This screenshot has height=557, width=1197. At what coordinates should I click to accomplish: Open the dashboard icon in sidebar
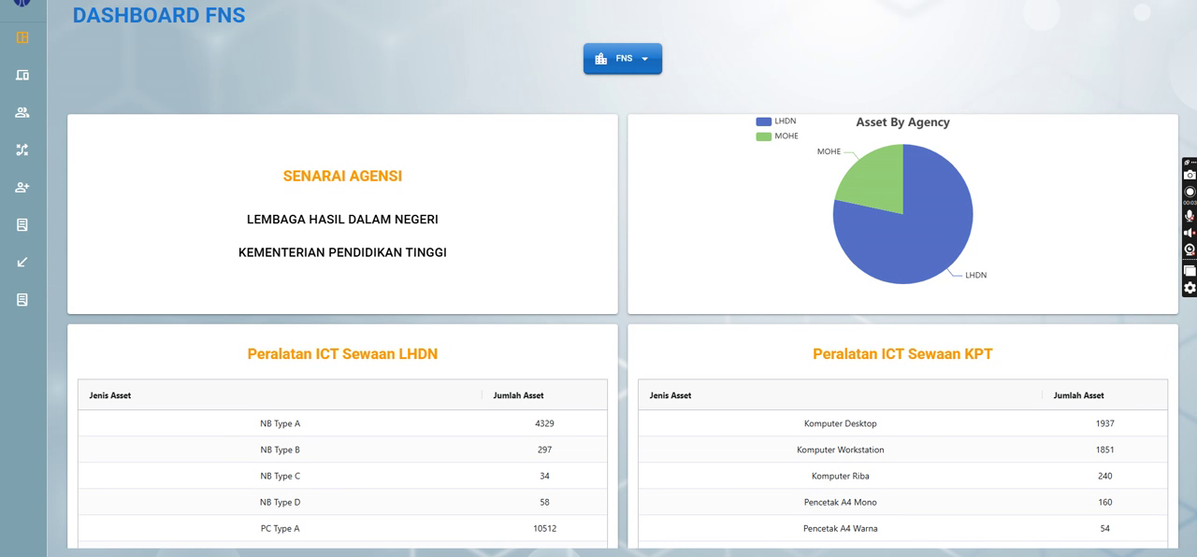click(x=22, y=37)
